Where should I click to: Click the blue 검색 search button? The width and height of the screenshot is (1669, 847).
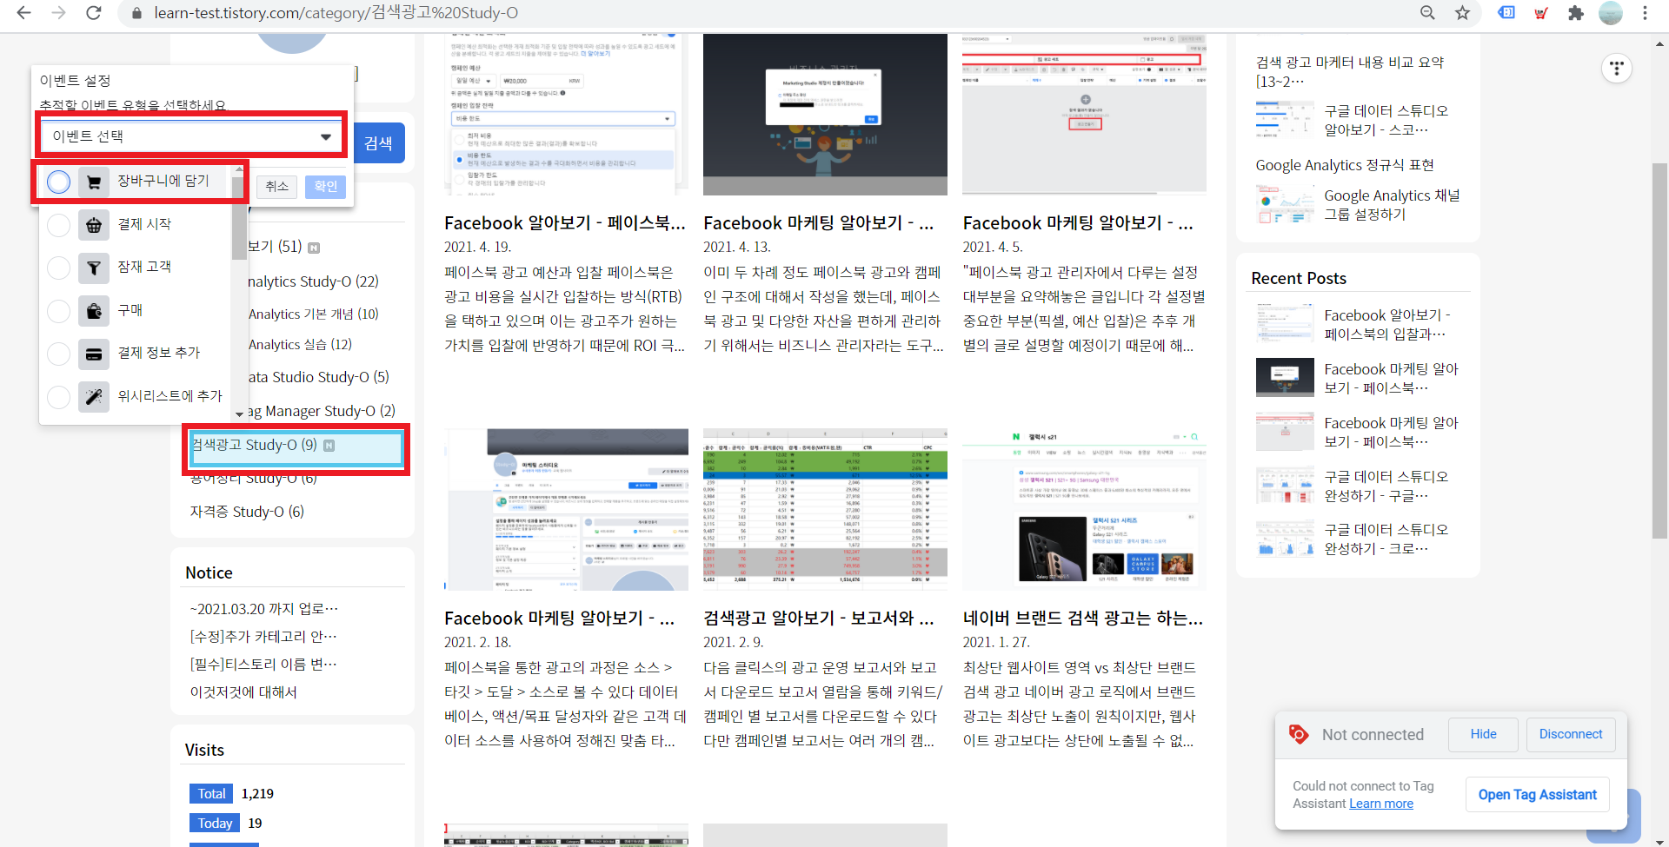point(378,143)
